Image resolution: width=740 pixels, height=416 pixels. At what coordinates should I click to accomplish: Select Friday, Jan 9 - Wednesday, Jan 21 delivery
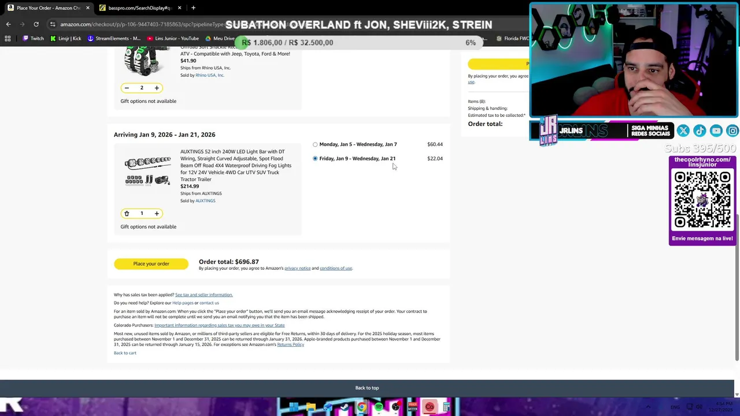tap(315, 158)
